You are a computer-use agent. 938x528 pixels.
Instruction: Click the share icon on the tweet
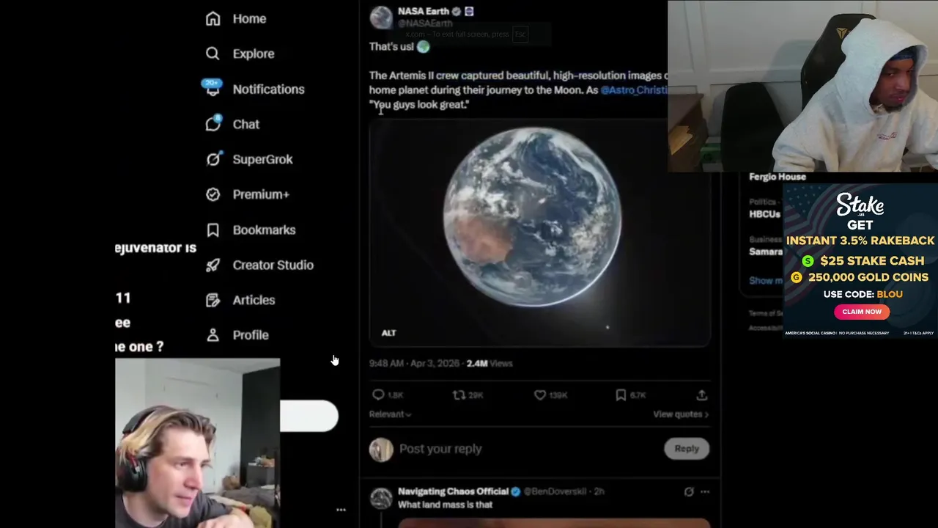click(x=701, y=395)
